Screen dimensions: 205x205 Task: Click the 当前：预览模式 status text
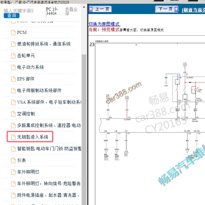104,30
